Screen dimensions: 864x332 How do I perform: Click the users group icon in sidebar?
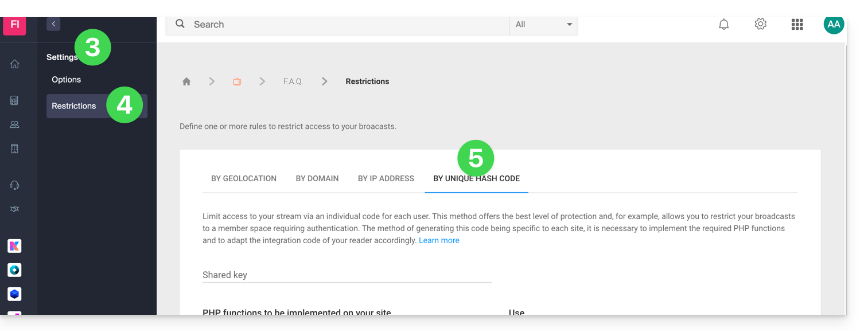[x=15, y=124]
